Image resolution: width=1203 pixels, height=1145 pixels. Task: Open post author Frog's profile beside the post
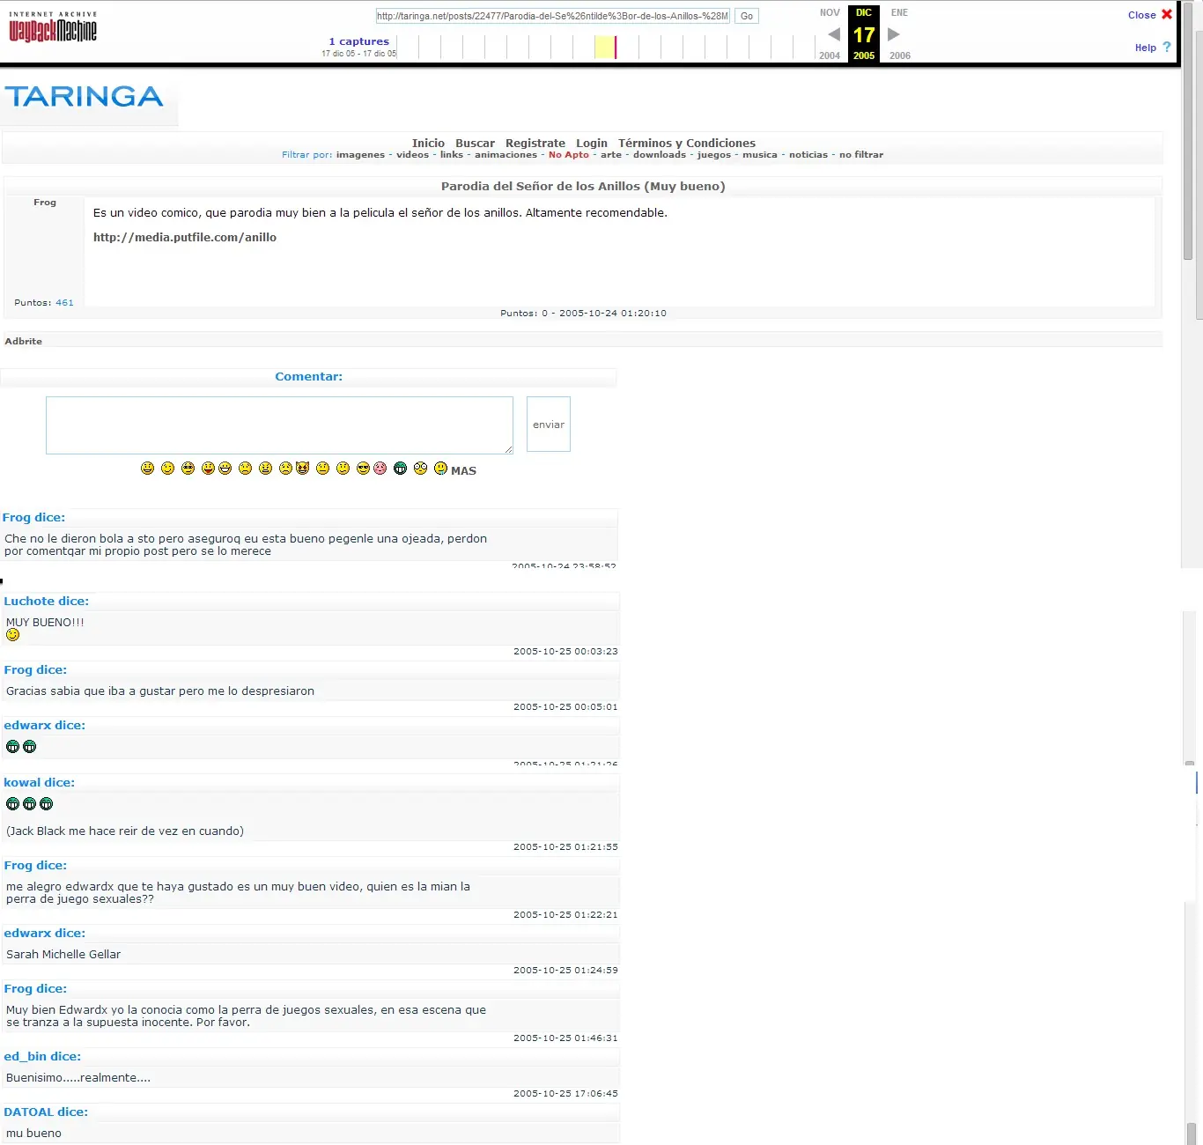(45, 203)
